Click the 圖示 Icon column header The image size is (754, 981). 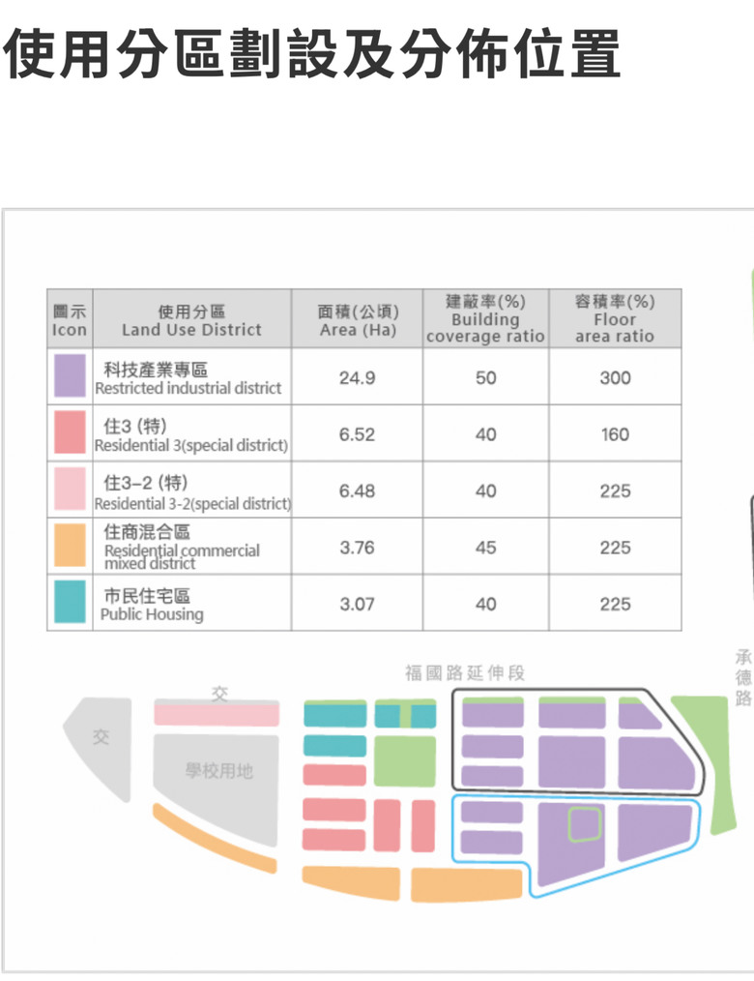[x=70, y=320]
